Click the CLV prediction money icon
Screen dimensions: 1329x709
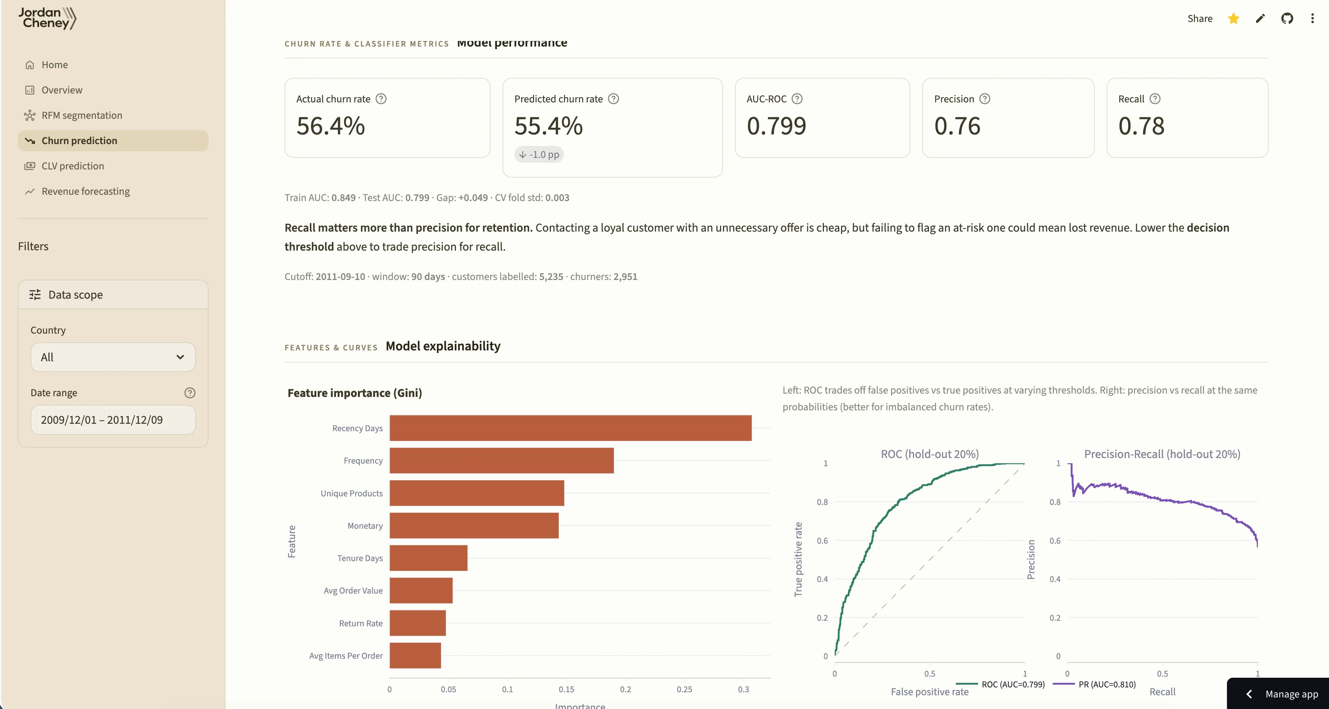[x=30, y=166]
